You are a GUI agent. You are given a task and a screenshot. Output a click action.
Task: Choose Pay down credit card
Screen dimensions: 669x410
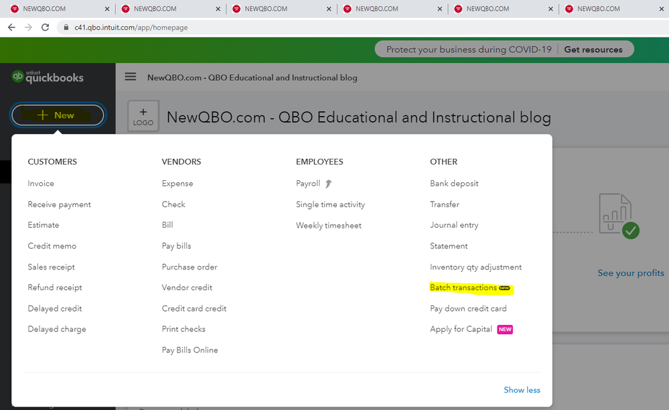[x=468, y=308]
